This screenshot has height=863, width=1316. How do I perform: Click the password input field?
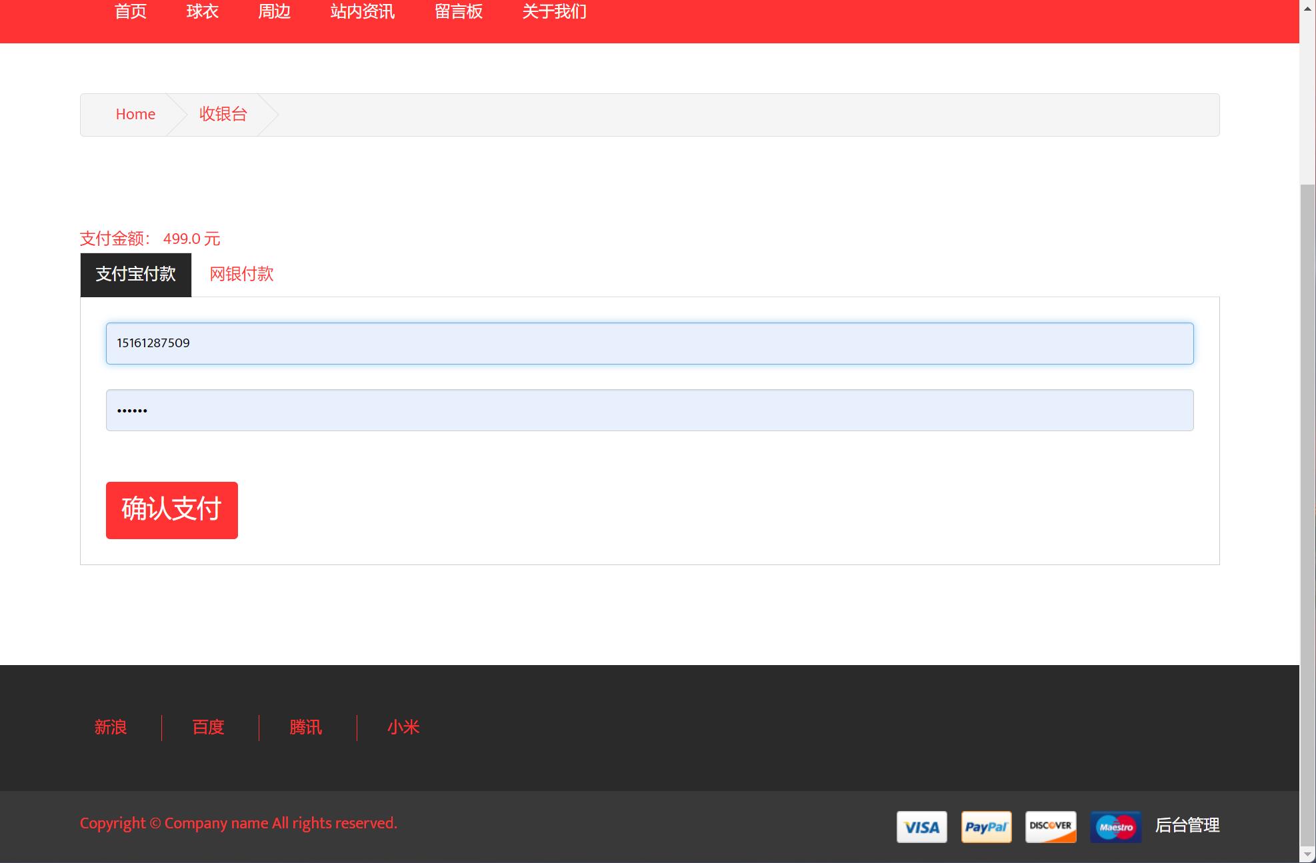(649, 410)
